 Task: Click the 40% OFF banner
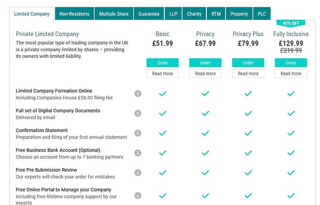coord(291,23)
